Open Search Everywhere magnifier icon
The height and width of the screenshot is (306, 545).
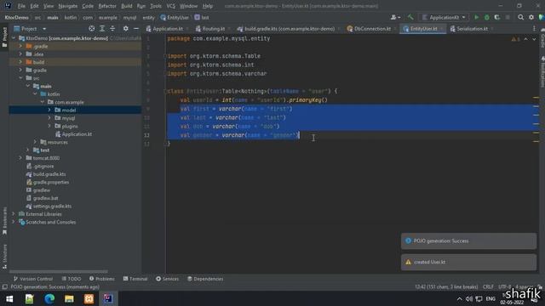520,17
